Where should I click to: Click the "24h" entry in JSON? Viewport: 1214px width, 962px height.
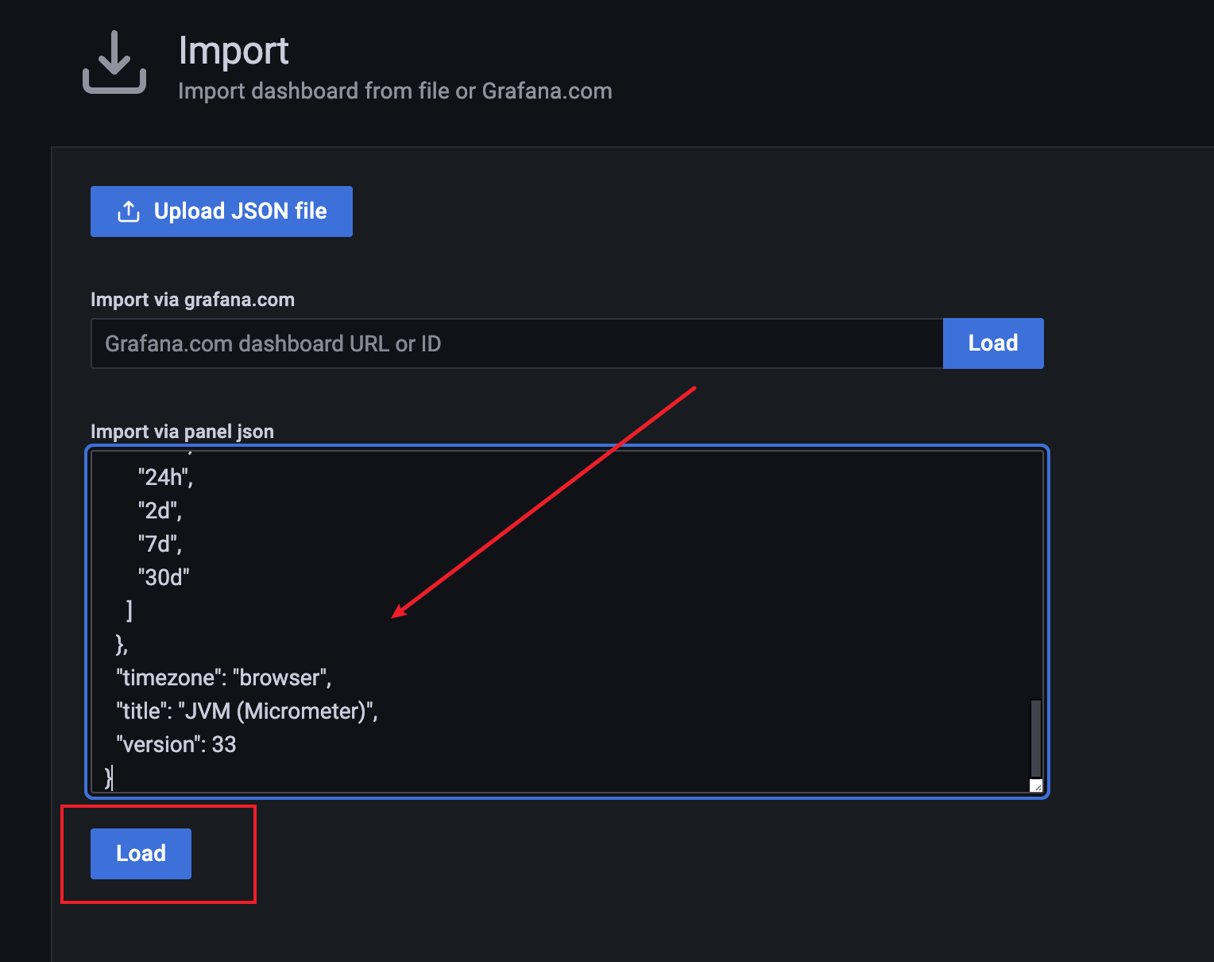(x=164, y=477)
